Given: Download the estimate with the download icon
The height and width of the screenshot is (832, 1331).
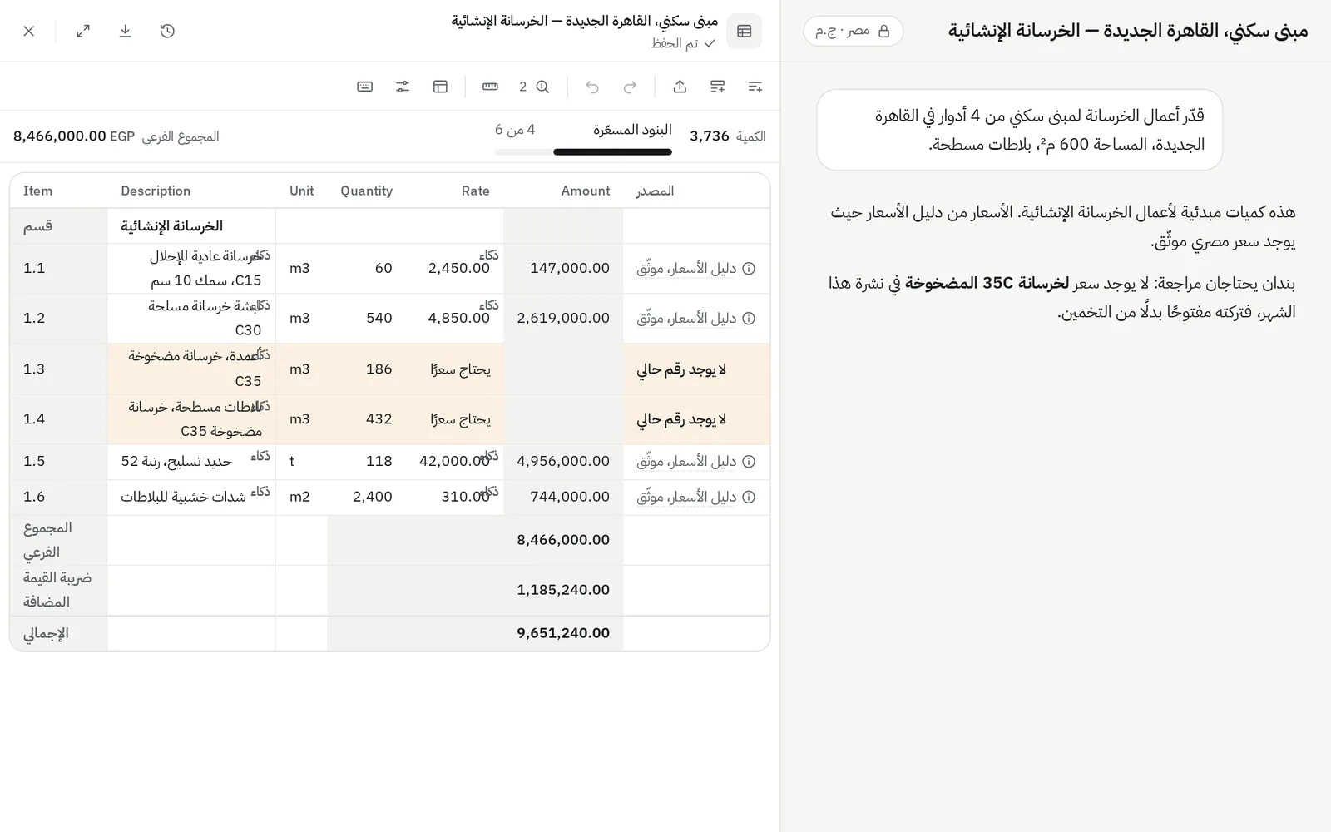Looking at the screenshot, I should coord(126,31).
